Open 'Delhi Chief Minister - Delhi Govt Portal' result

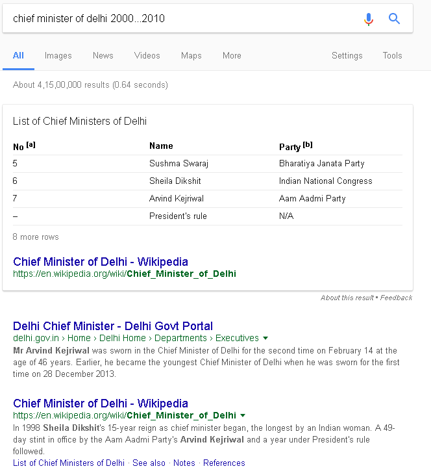tap(113, 326)
